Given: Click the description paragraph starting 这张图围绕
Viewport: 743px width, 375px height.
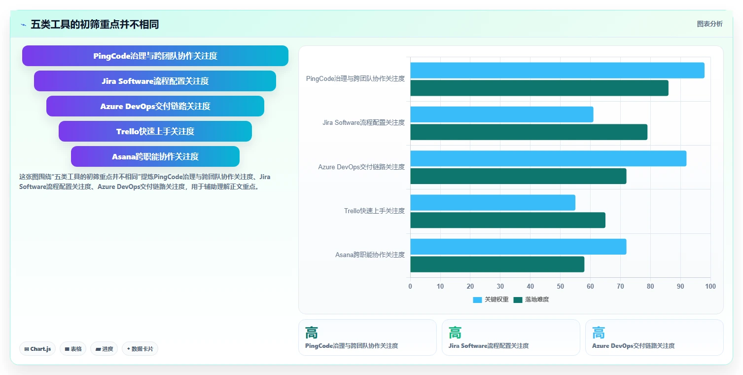Looking at the screenshot, I should pos(145,182).
